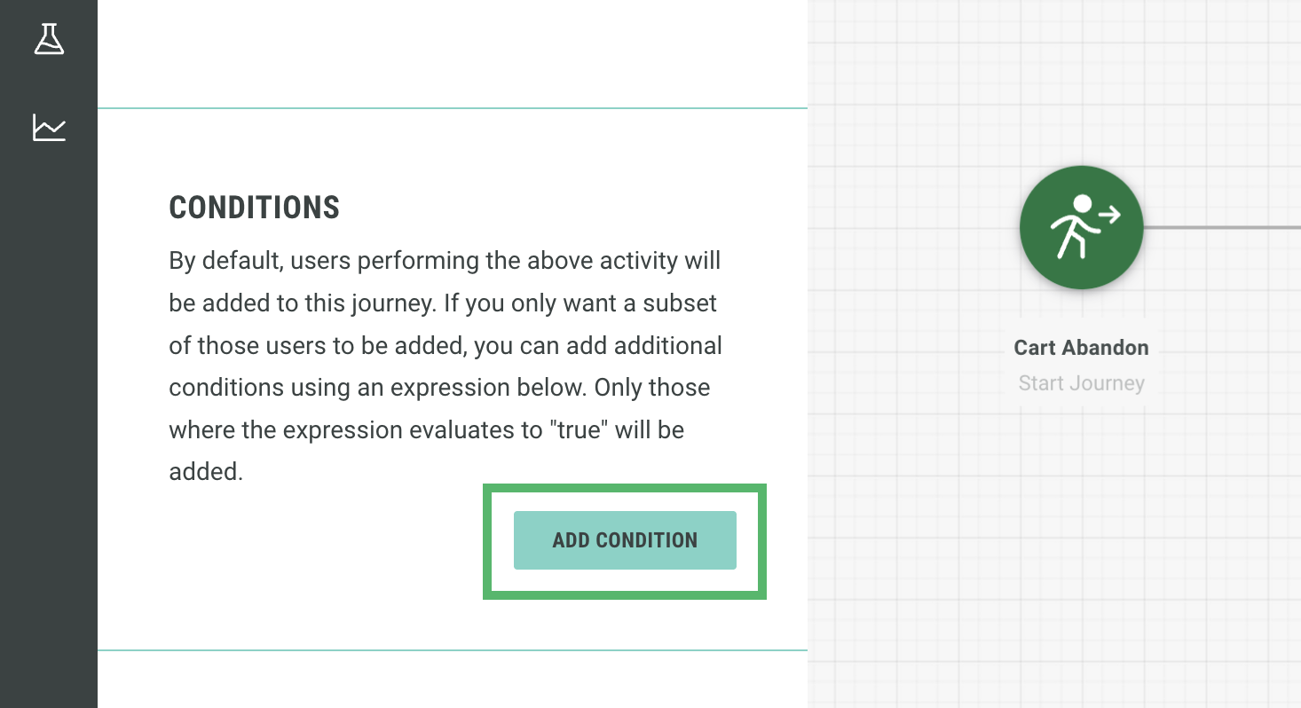This screenshot has height=708, width=1301.
Task: Click empty dark sidebar area below the chart icon
Action: (x=49, y=399)
